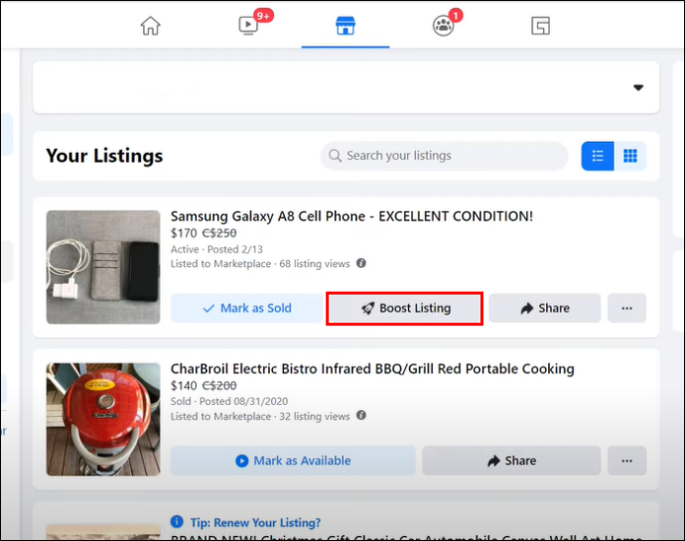Open CharBroil Electric Bistro listing title
This screenshot has height=541, width=685.
tap(372, 368)
